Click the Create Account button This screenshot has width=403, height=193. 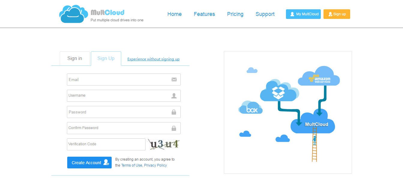[89, 162]
